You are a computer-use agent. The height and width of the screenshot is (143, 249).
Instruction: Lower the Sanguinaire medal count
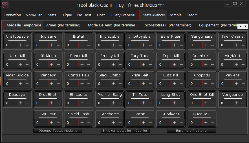(213, 45)
